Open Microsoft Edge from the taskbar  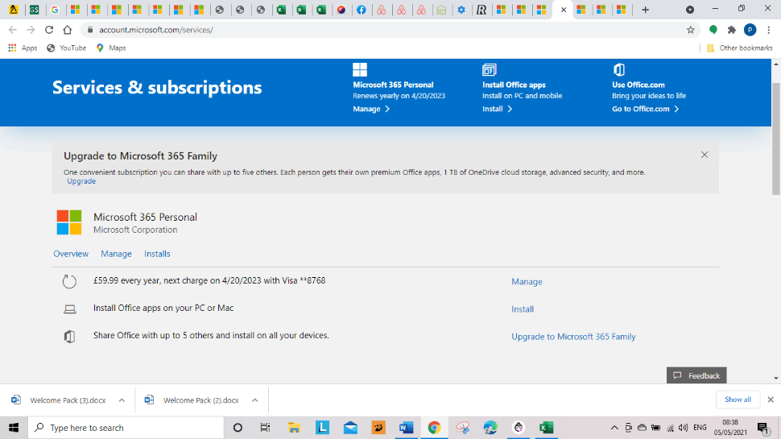490,428
